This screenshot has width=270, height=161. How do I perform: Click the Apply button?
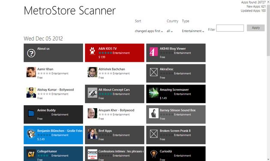click(x=255, y=28)
